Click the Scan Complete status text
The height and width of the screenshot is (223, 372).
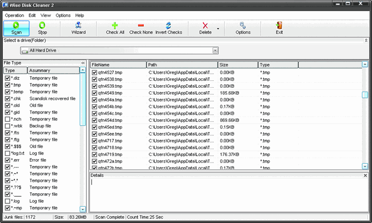[x=110, y=217]
